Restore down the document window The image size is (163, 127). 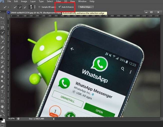[151, 12]
